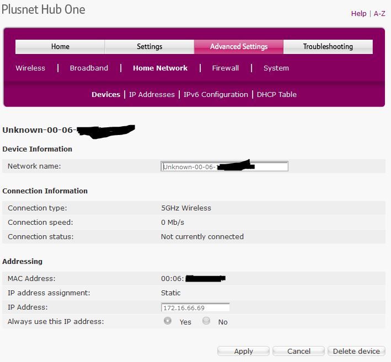391x362 pixels.
Task: Apply the device settings
Action: [243, 351]
